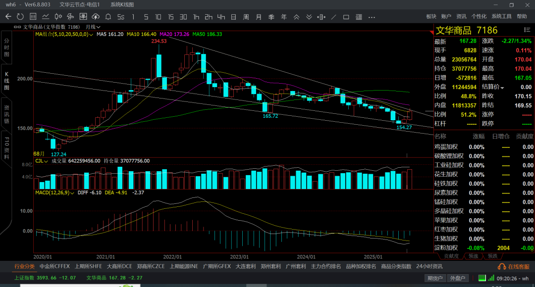535x287 pixels.
Task: Click the green grid status icon
Action: pos(482,278)
